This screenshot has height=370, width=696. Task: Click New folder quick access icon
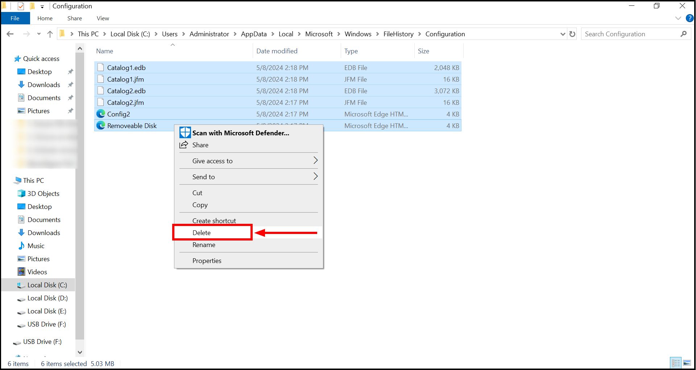32,6
